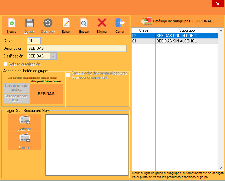Viewport: 225px width, 181px height.
Task: Click the Clave column header
Action: (144, 30)
